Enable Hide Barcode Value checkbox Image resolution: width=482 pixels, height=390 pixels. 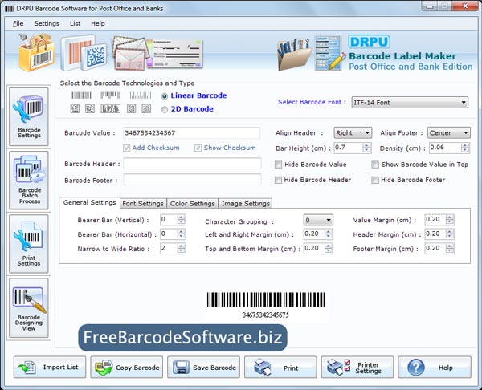[x=278, y=165]
